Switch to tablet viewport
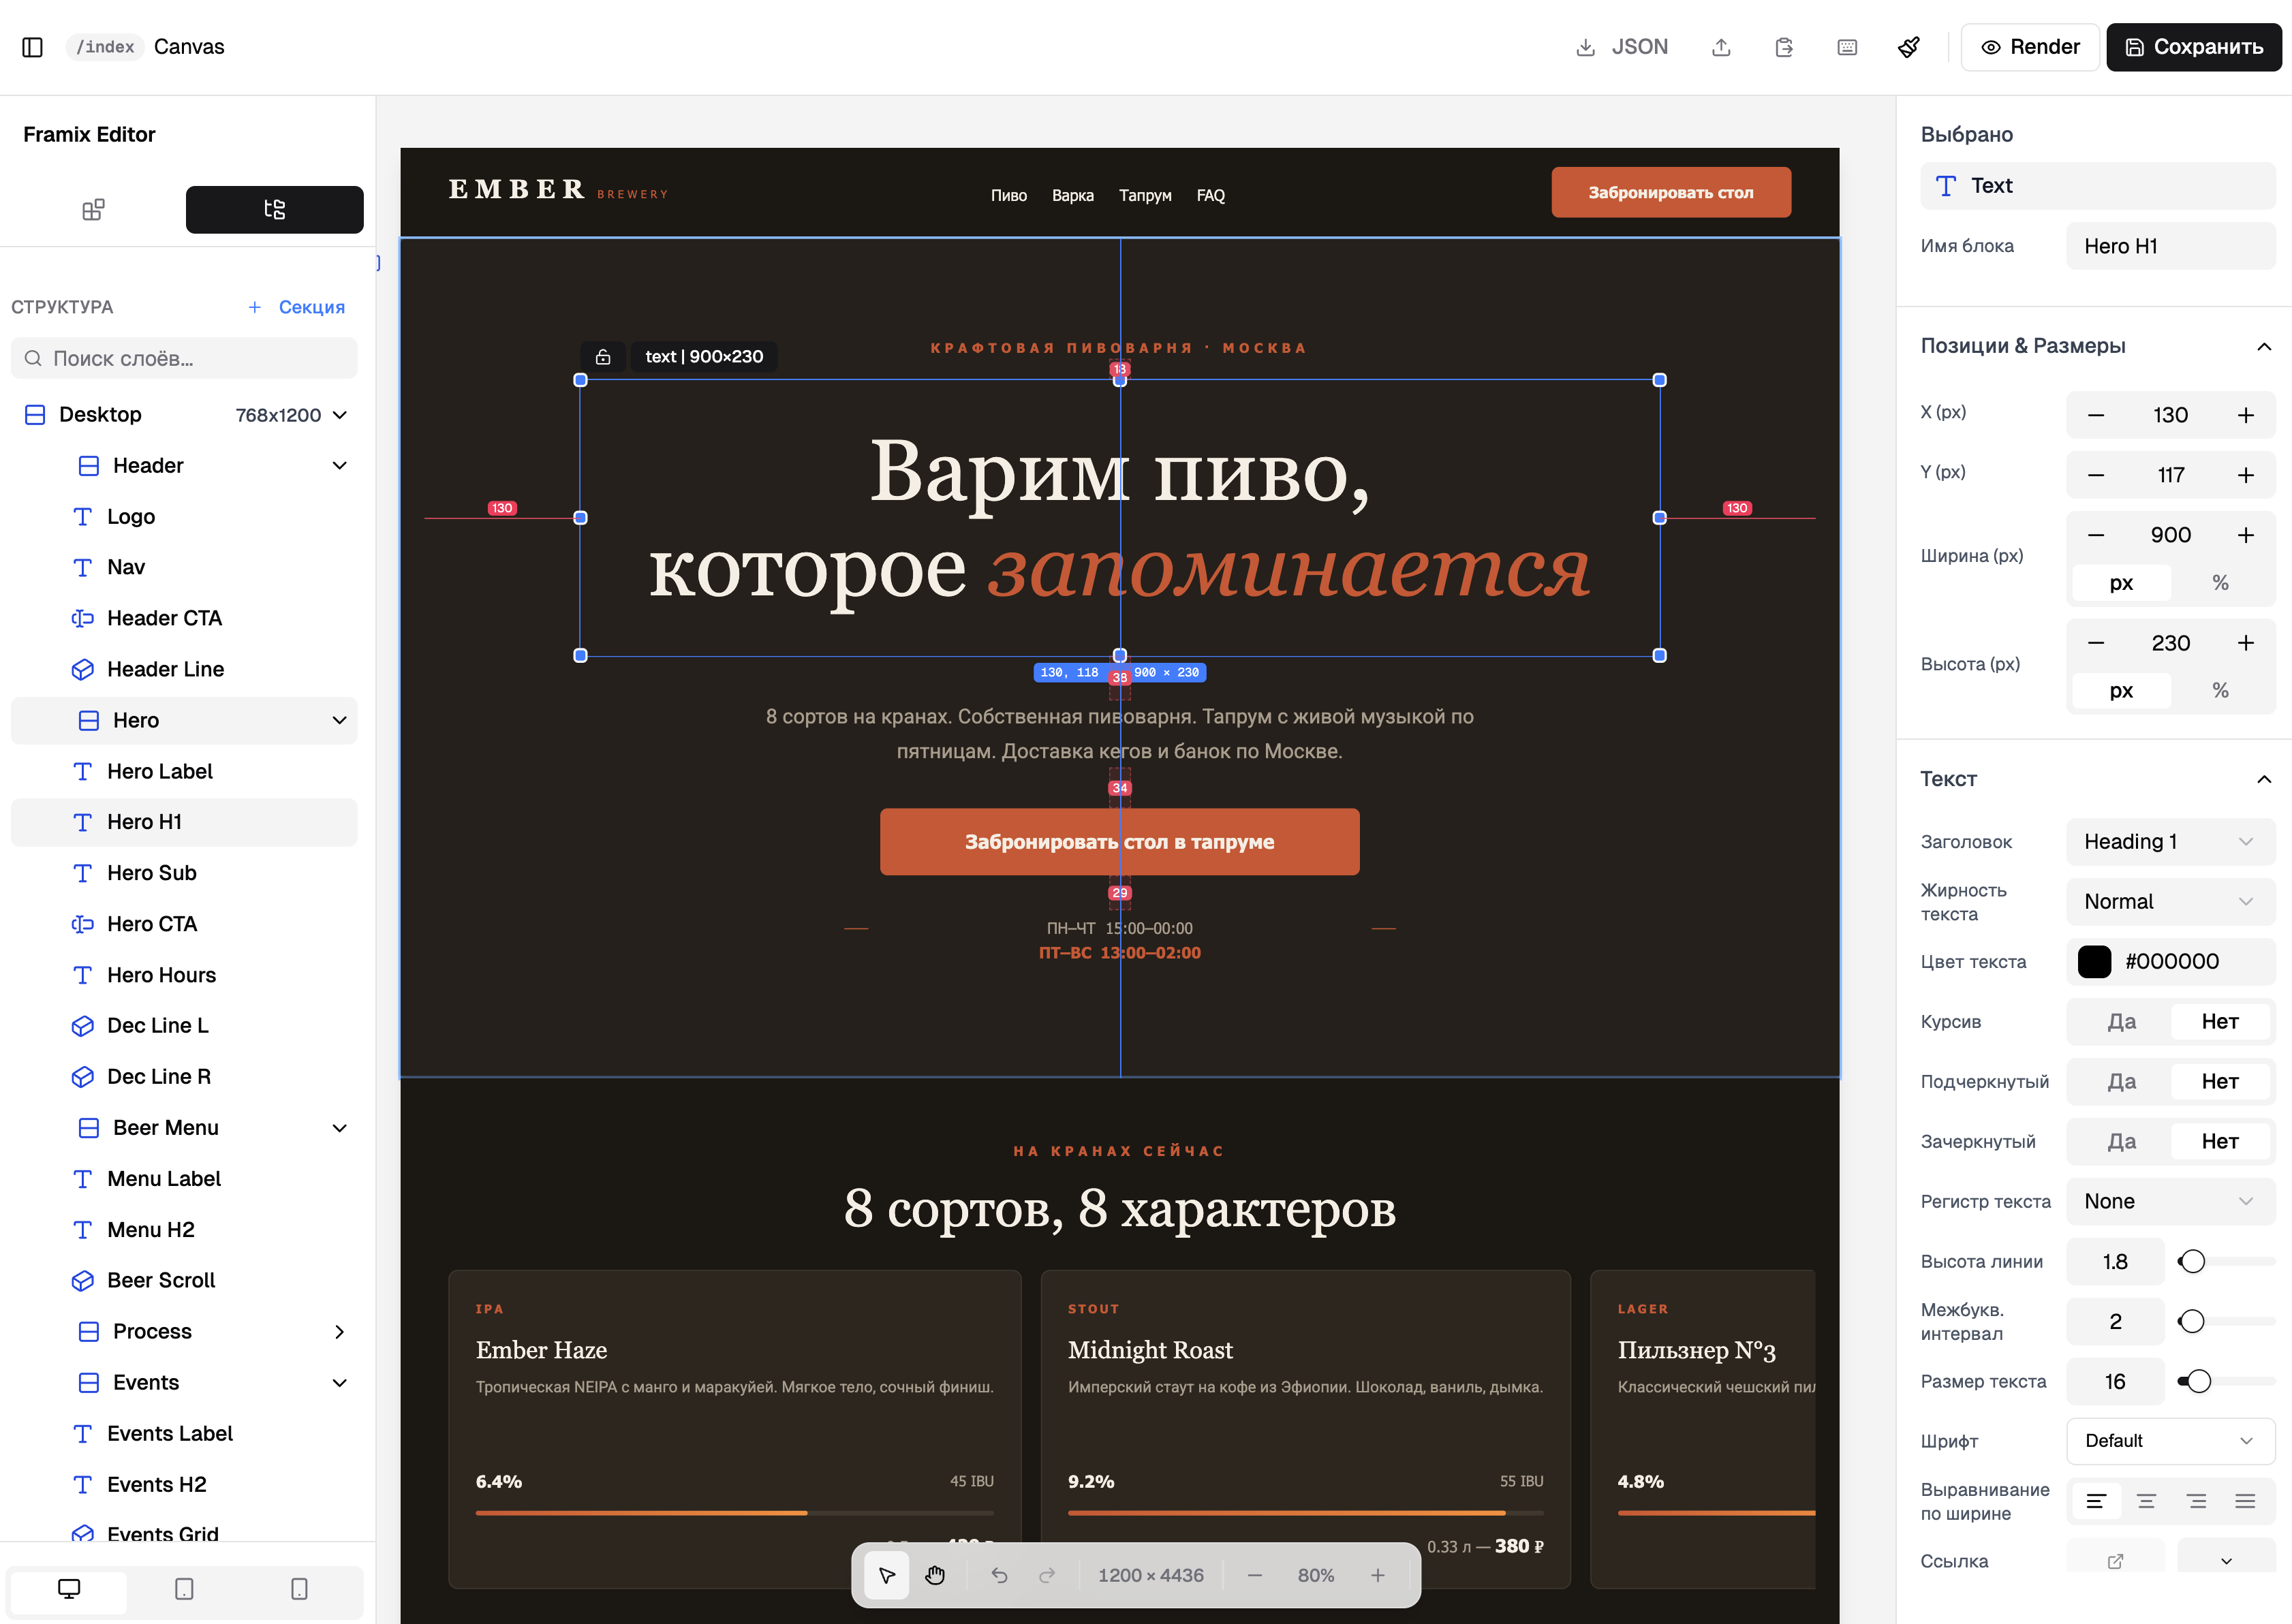Screen dimensions: 2292x1624 [x=184, y=1589]
